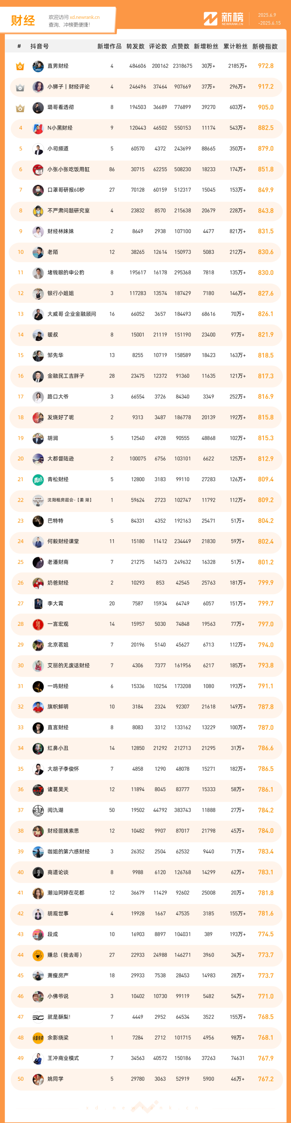Viewport: 291px width, 1123px height.
Task: Click 972.8 index score of 直男财经
Action: point(266,66)
